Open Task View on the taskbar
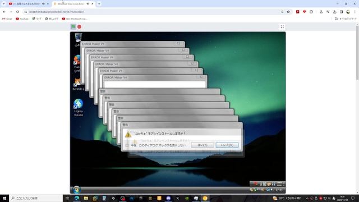Screen dimensions: 359x202 tap(67, 198)
